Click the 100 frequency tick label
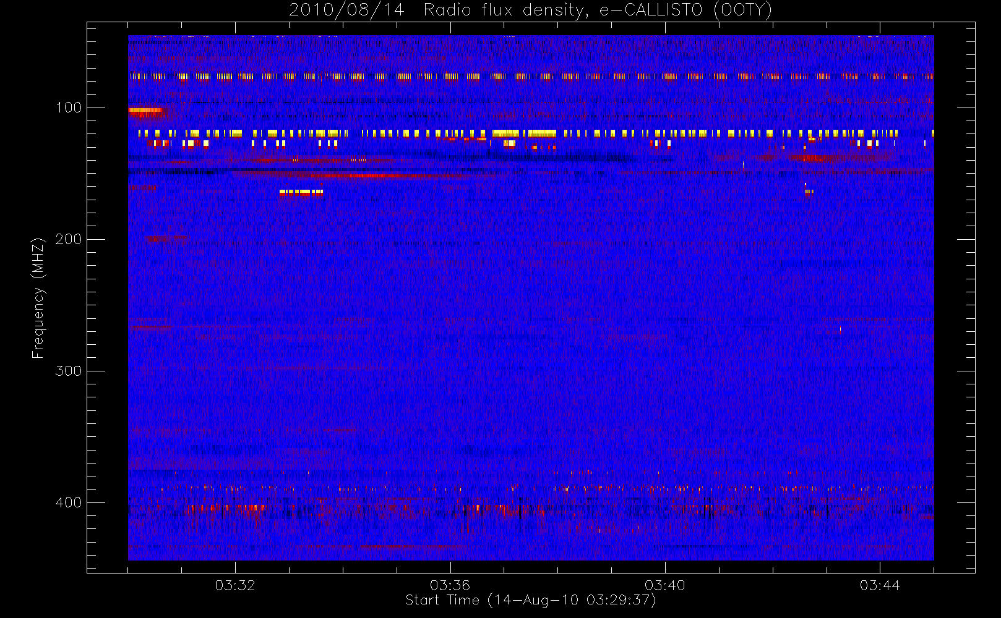 click(x=68, y=108)
